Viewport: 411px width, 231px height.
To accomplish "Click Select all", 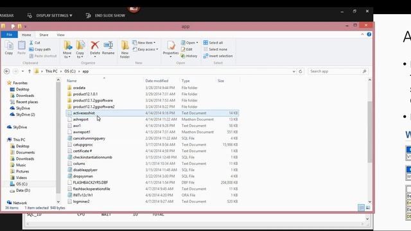I will (213, 42).
